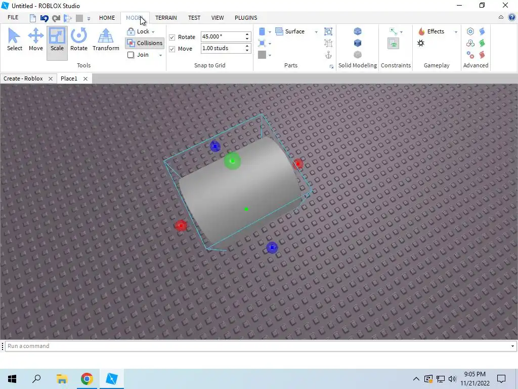Toggle Collisions on or off

tap(145, 43)
